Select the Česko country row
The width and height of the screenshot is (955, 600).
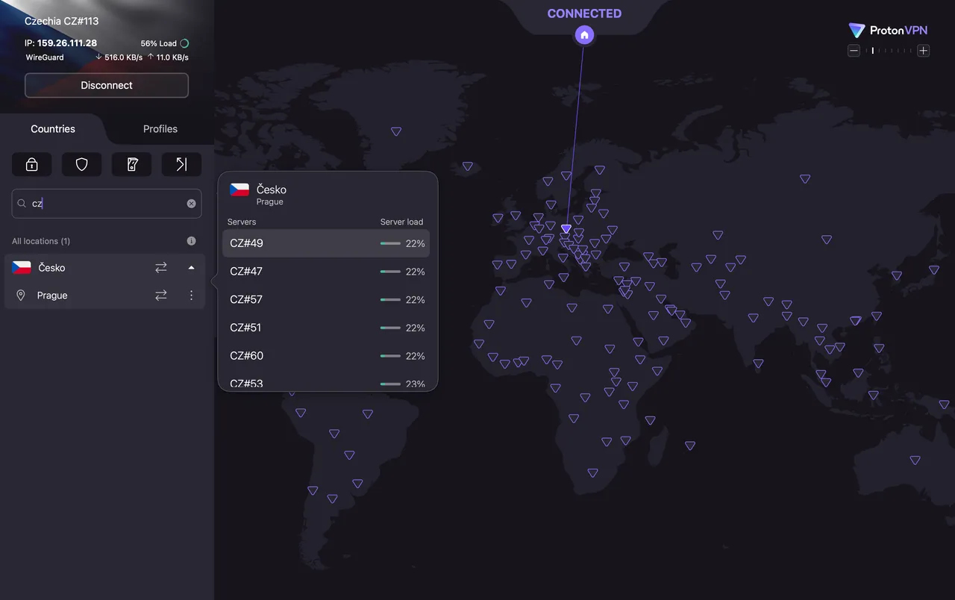click(x=104, y=267)
